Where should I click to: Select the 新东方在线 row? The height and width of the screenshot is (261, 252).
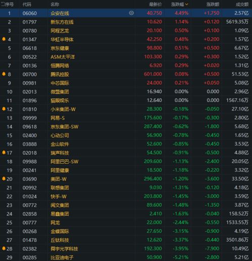pos(126,22)
